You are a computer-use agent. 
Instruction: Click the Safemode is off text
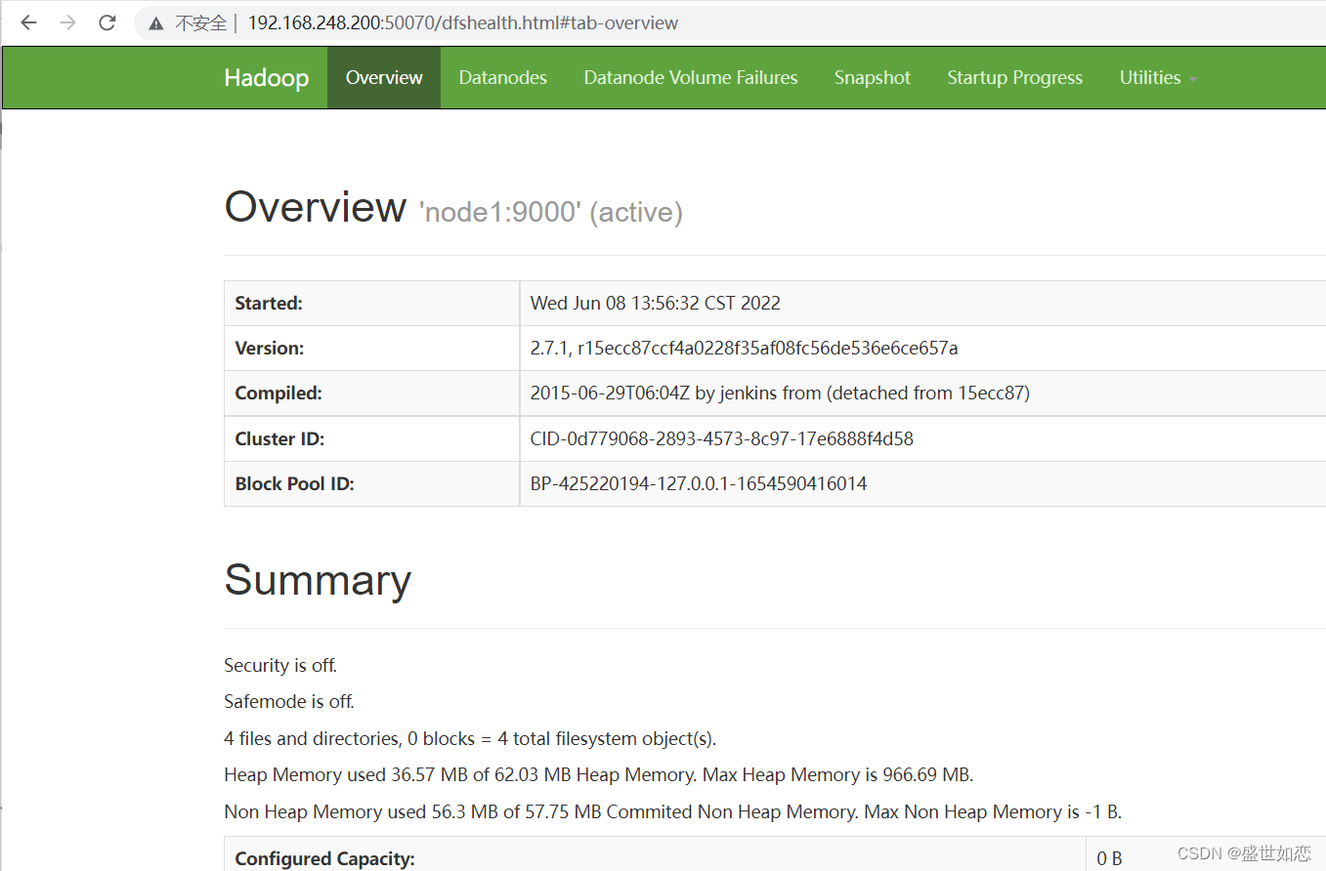click(x=289, y=701)
